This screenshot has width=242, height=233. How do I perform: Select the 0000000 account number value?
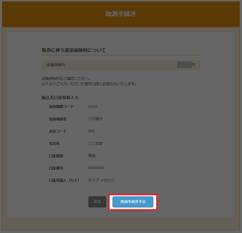(x=96, y=168)
